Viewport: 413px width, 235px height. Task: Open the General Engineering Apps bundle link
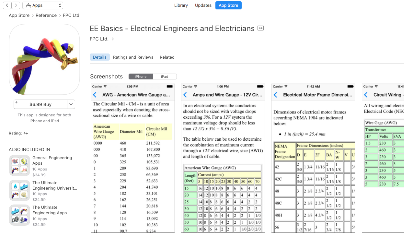pos(52,160)
